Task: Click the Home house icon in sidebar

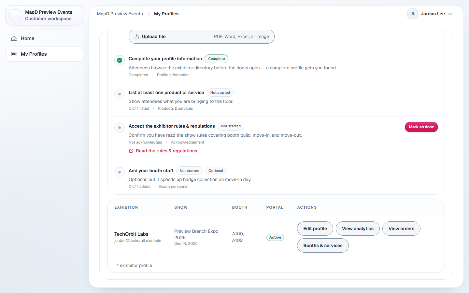Action: tap(14, 38)
